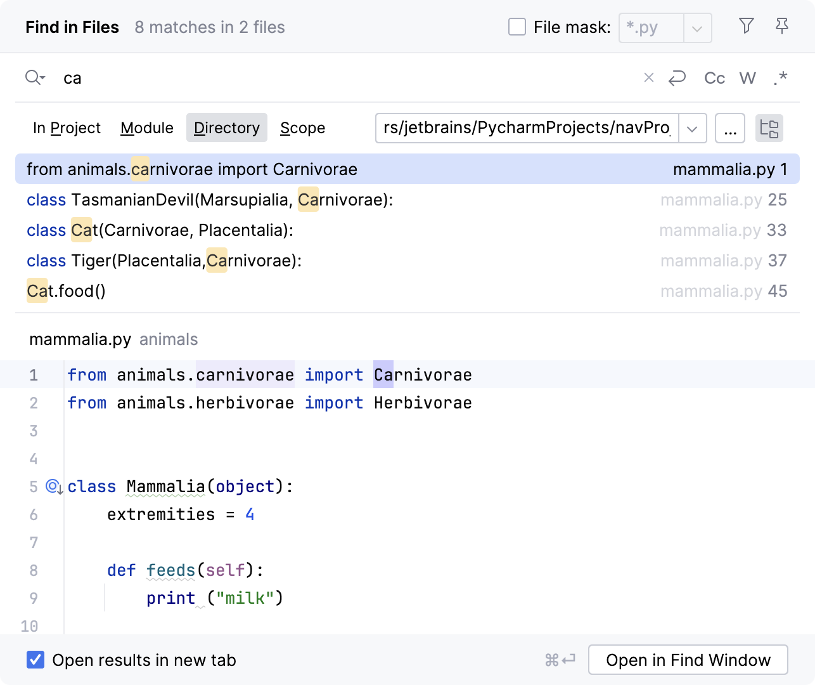Toggle Match Case with the Cc icon
815x685 pixels.
pos(714,77)
